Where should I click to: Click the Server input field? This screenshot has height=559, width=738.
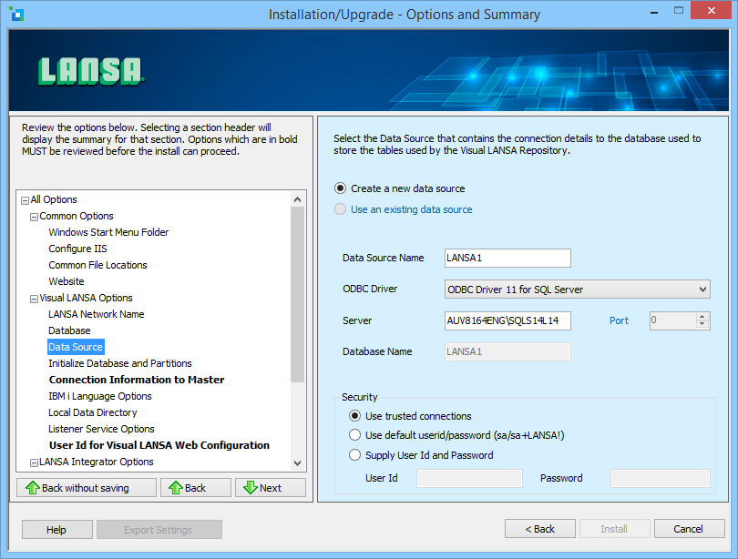point(507,320)
